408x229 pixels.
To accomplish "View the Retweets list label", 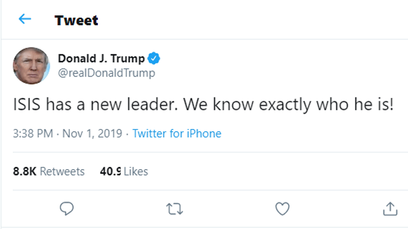I will [x=62, y=171].
